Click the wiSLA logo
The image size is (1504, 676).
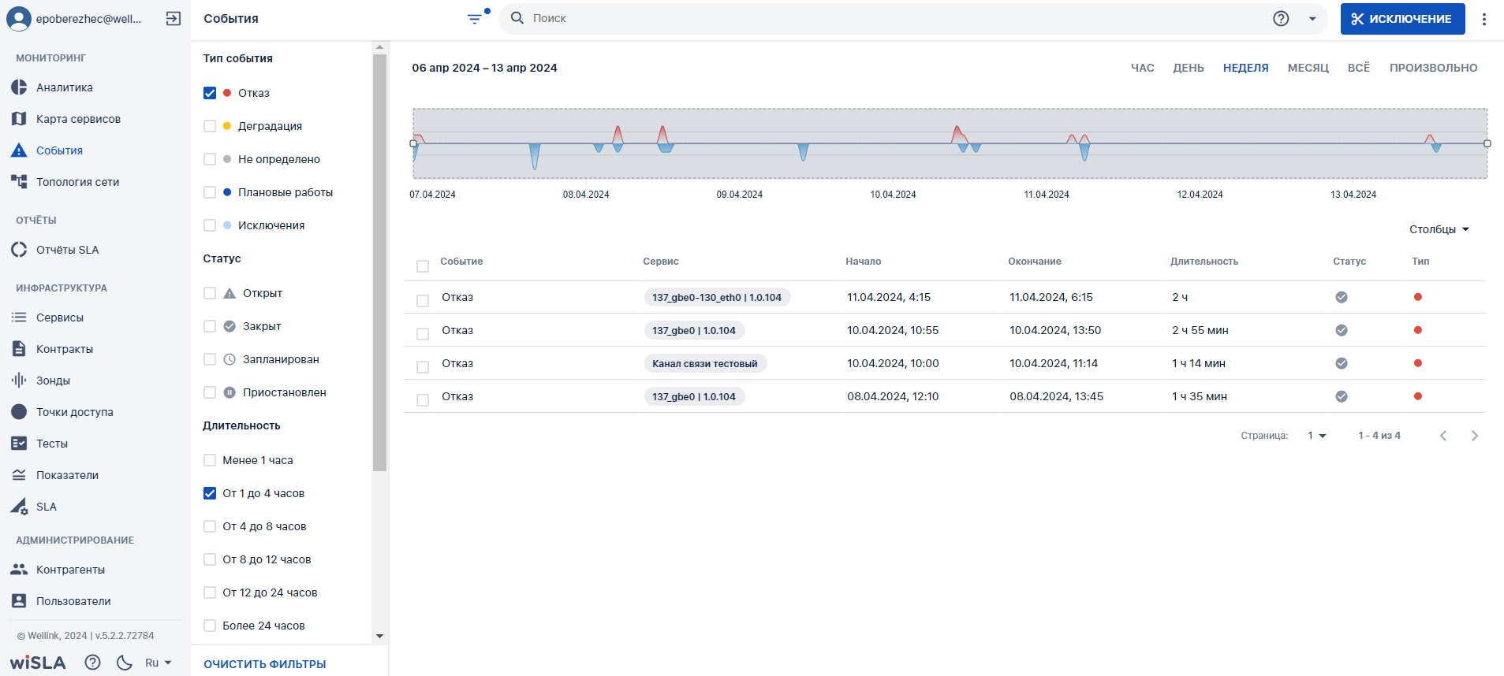click(38, 663)
